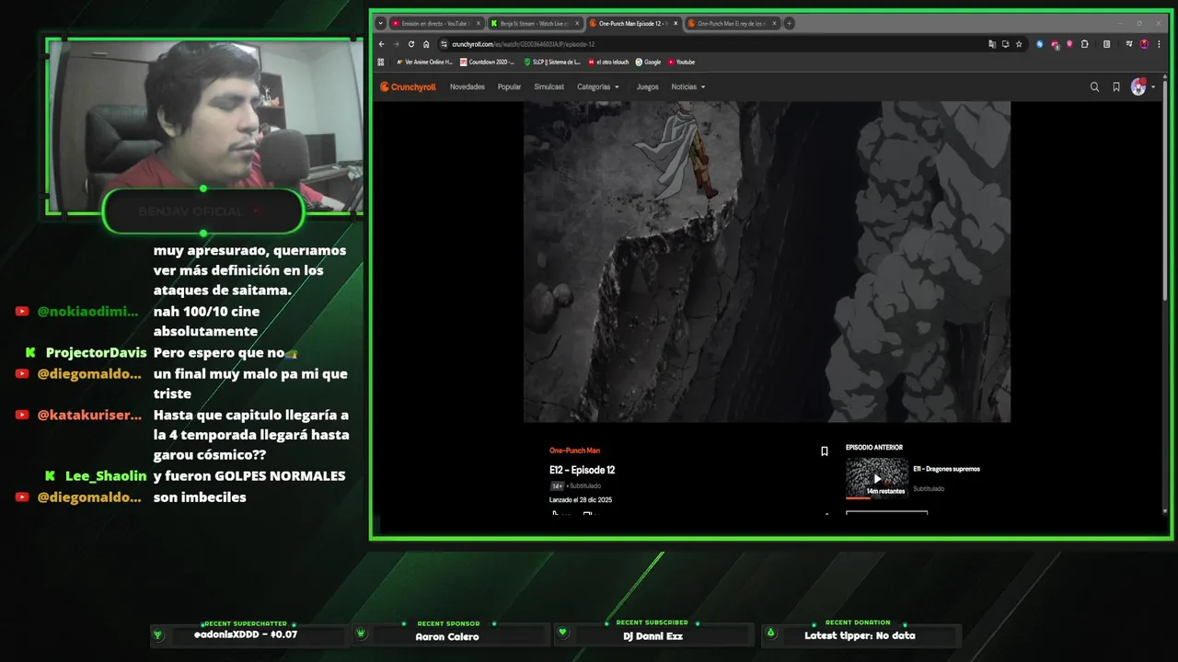Click the @katakuriser chat username
The width and height of the screenshot is (1178, 662).
89,415
